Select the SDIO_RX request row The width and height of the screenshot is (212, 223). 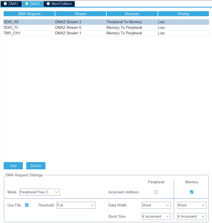[106, 22]
